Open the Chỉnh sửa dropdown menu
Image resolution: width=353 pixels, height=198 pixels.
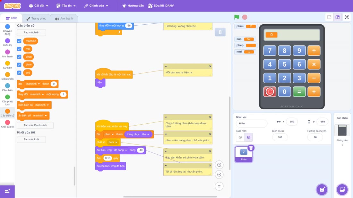[96, 6]
